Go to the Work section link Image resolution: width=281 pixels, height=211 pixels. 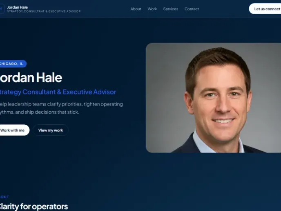click(x=152, y=9)
